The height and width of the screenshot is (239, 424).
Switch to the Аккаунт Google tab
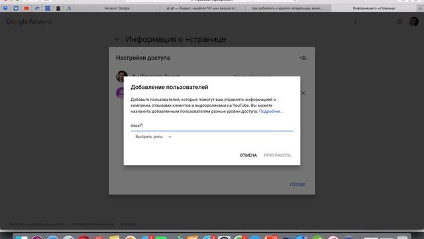click(117, 9)
